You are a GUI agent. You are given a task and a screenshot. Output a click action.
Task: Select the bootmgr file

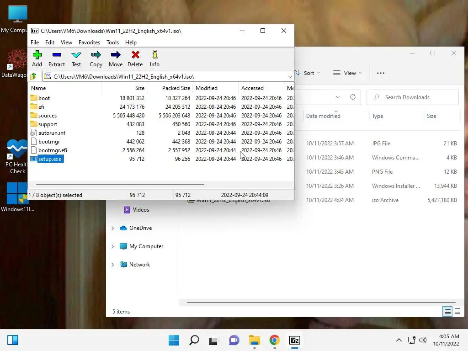click(49, 142)
